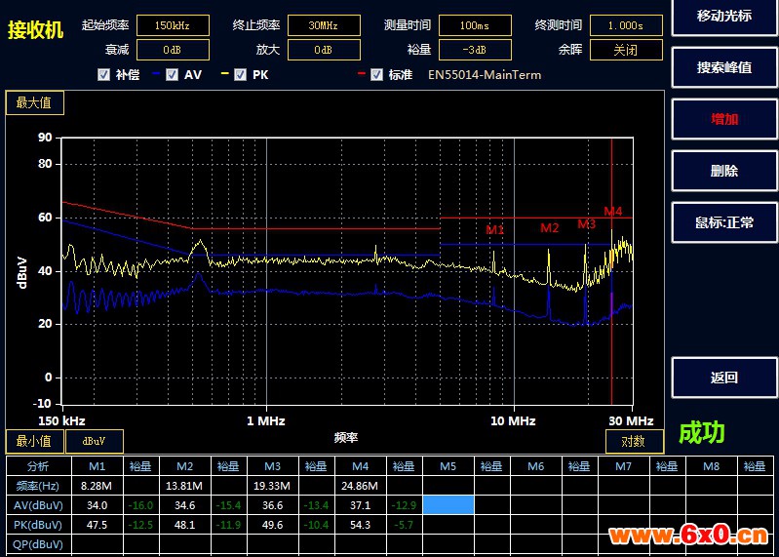The image size is (779, 557).
Task: Click the M4 PK margin -5.7
Action: [x=404, y=525]
